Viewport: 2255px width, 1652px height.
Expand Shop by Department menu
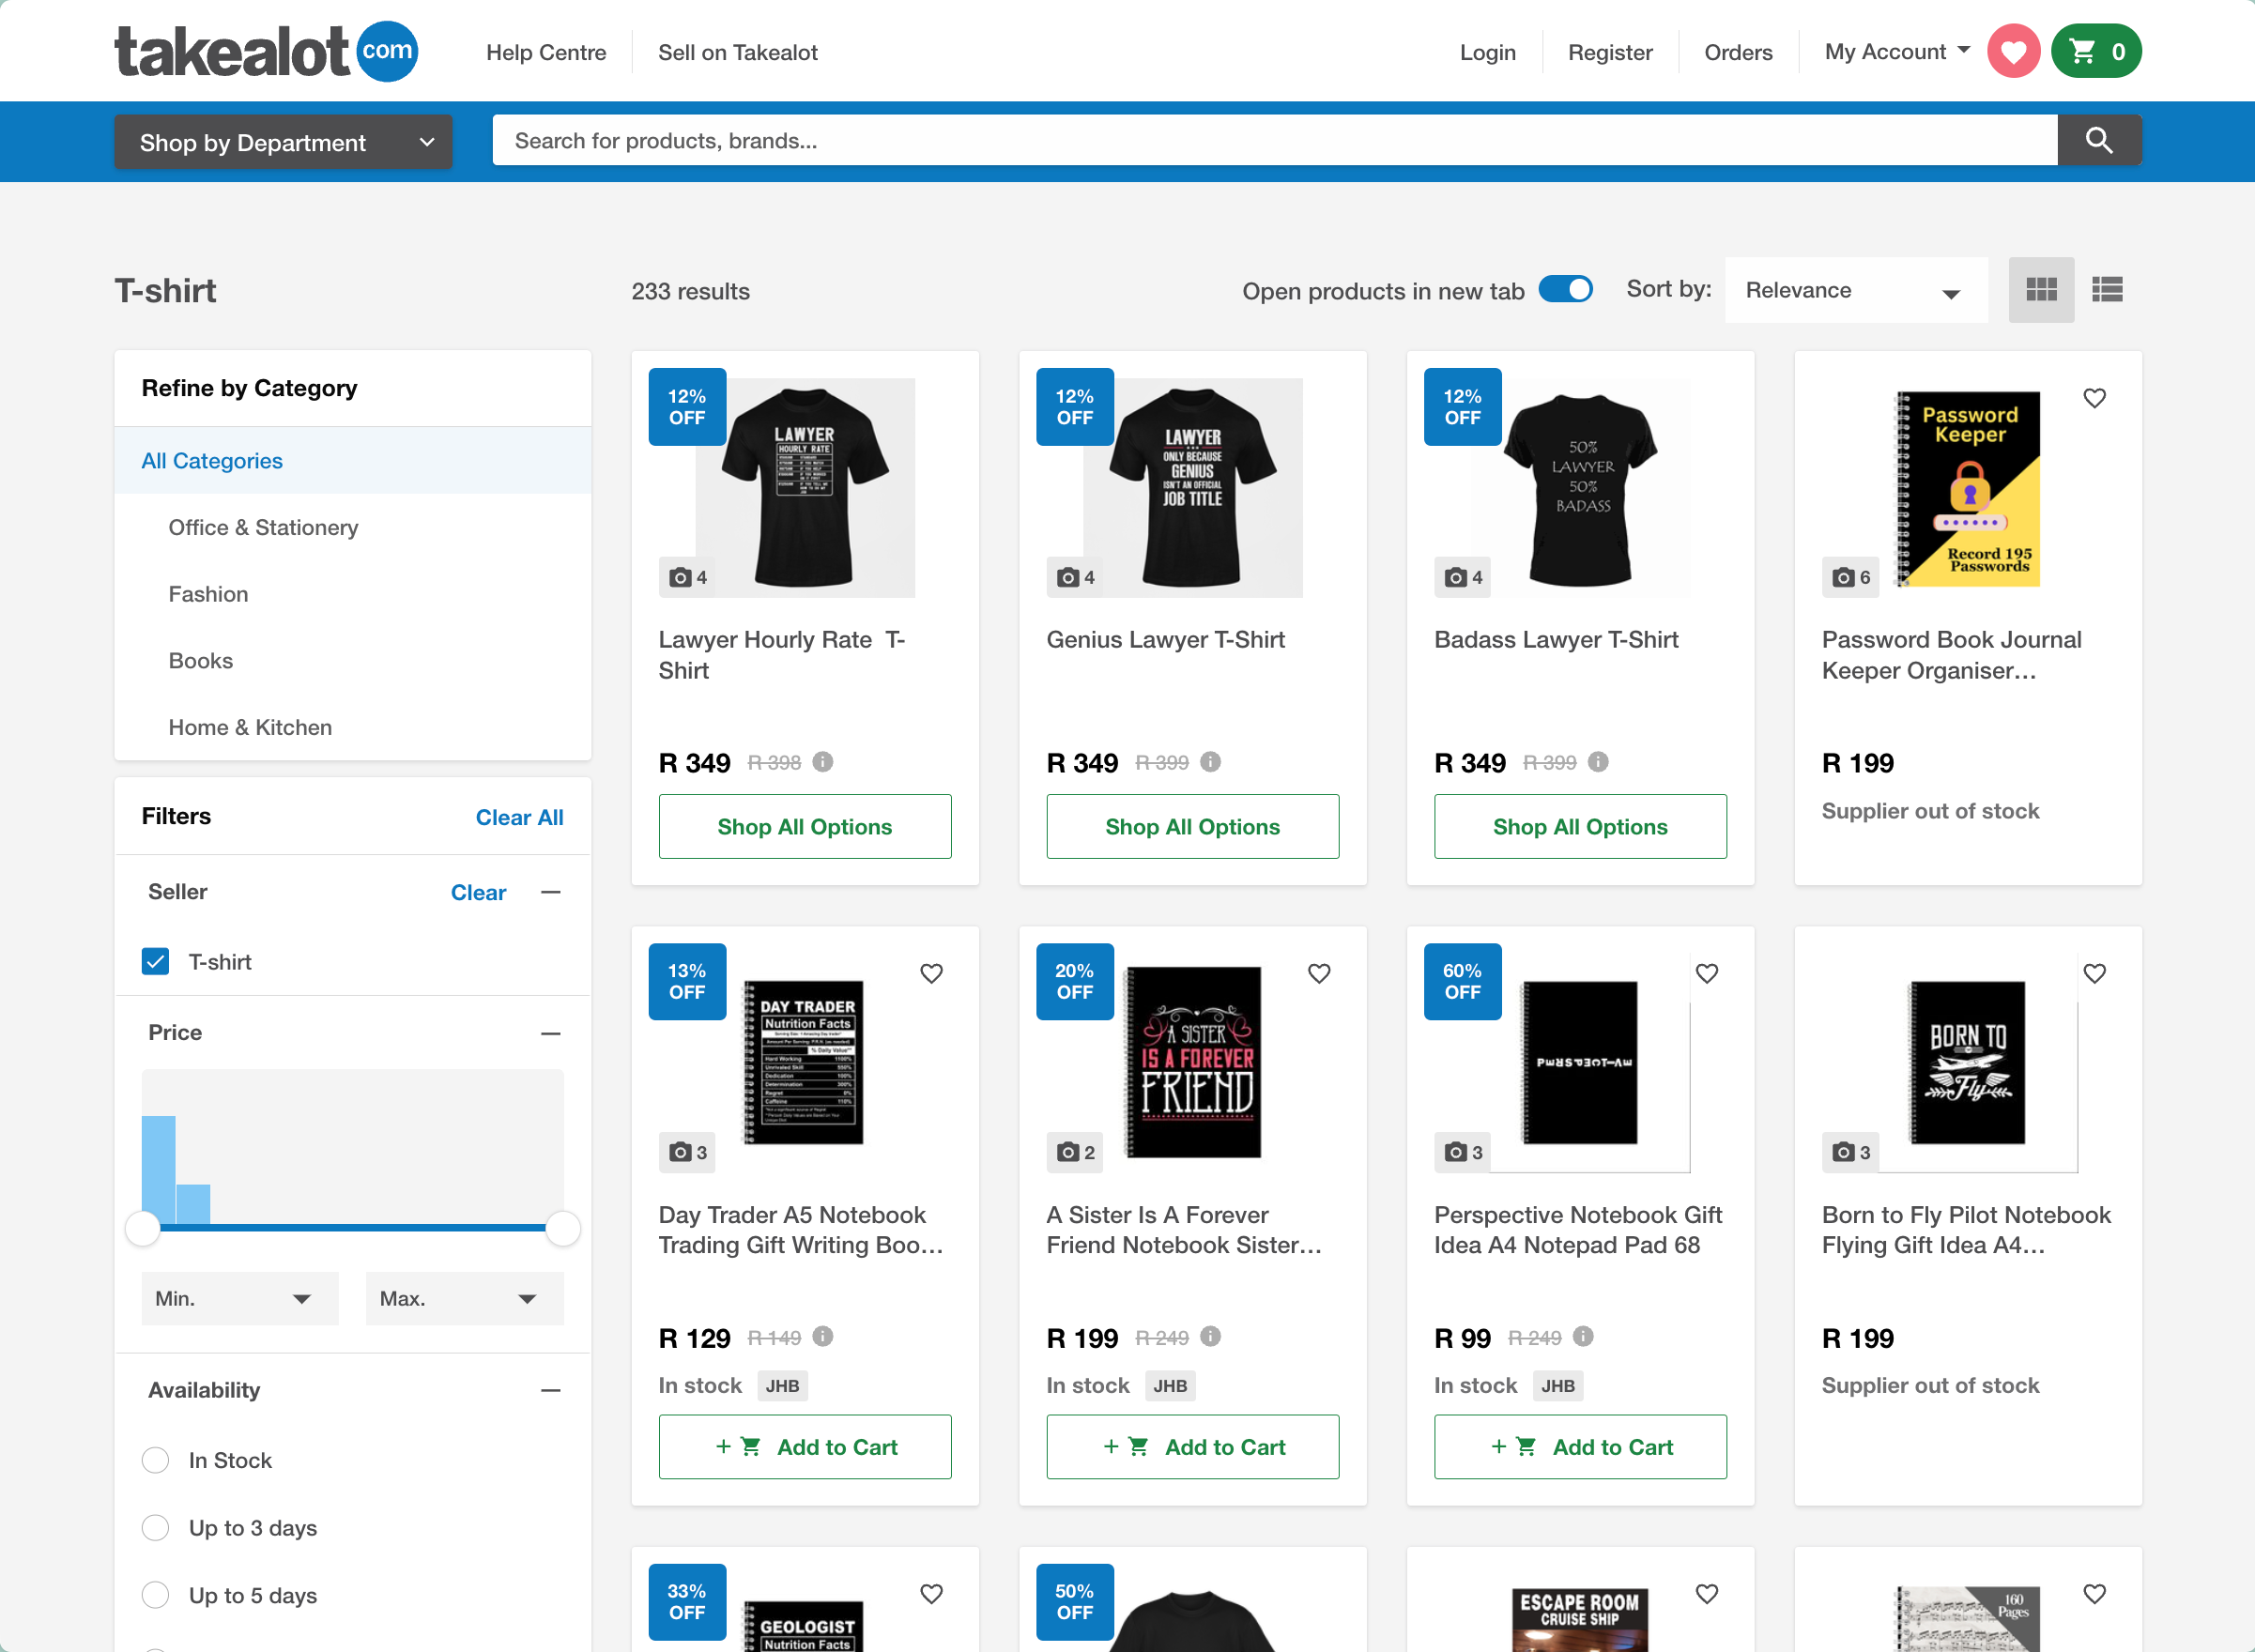click(283, 142)
